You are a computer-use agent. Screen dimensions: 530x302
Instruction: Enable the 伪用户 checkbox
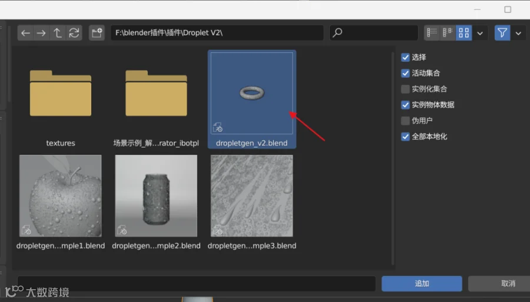[405, 121]
